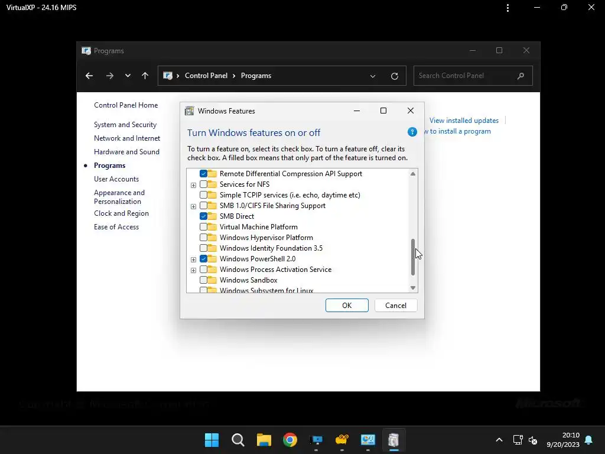Launch File Explorer from taskbar
The height and width of the screenshot is (454, 605).
point(264,440)
